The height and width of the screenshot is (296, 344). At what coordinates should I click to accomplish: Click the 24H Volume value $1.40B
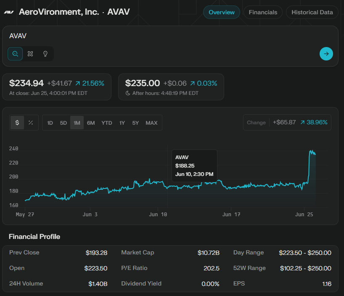[98, 284]
